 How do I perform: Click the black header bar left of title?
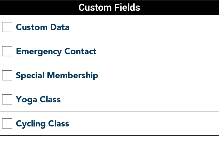tap(38, 7)
